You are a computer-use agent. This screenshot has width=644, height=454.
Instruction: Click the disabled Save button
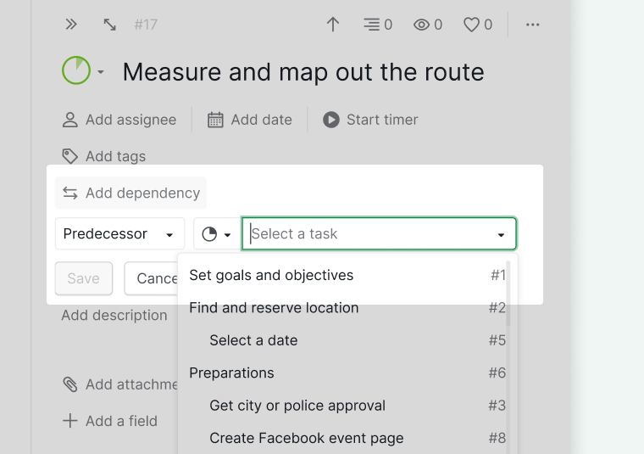click(83, 278)
